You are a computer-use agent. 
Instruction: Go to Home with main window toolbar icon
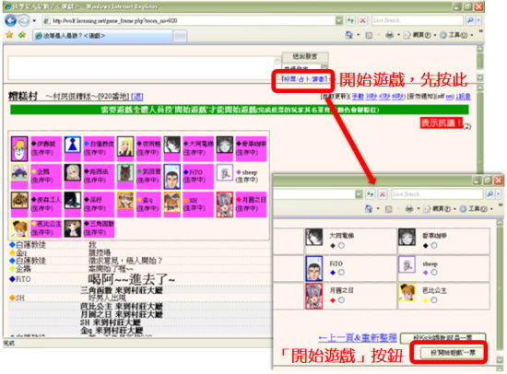(349, 35)
